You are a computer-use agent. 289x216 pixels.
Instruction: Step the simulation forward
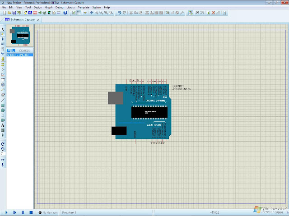coord(15,212)
